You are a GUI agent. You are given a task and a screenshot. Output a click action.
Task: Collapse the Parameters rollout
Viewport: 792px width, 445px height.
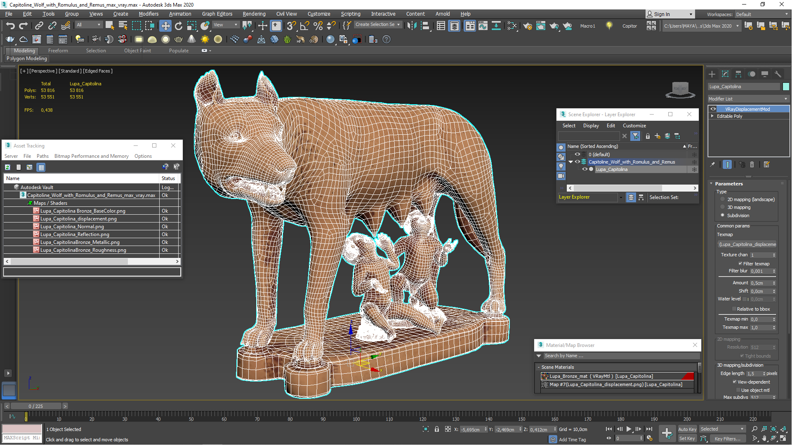click(711, 184)
